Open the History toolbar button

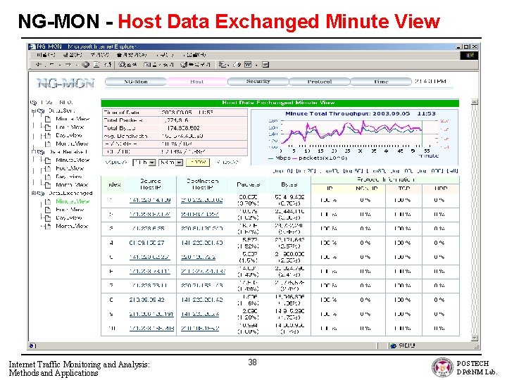click(x=195, y=65)
